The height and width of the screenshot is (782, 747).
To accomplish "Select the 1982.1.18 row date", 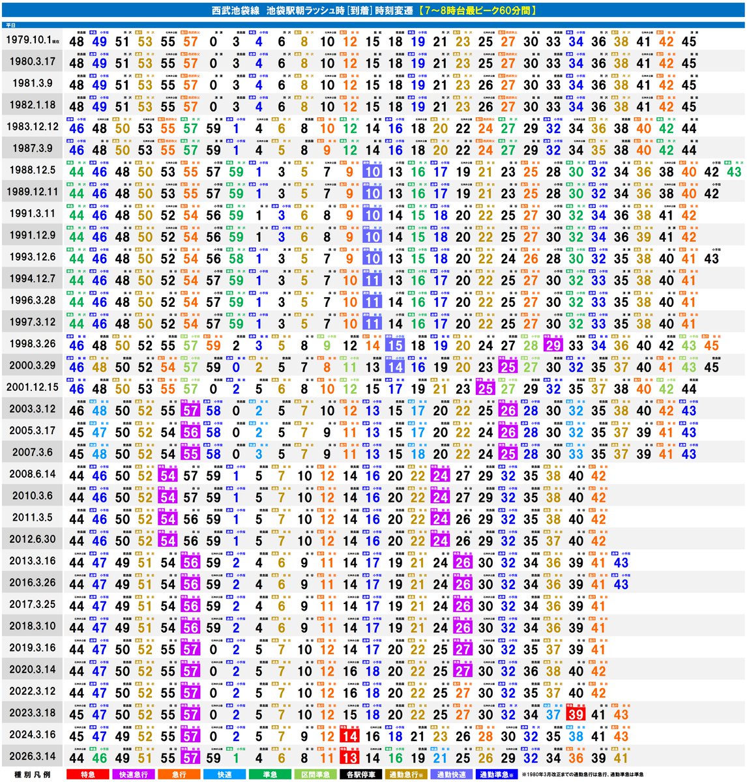I will pyautogui.click(x=32, y=105).
